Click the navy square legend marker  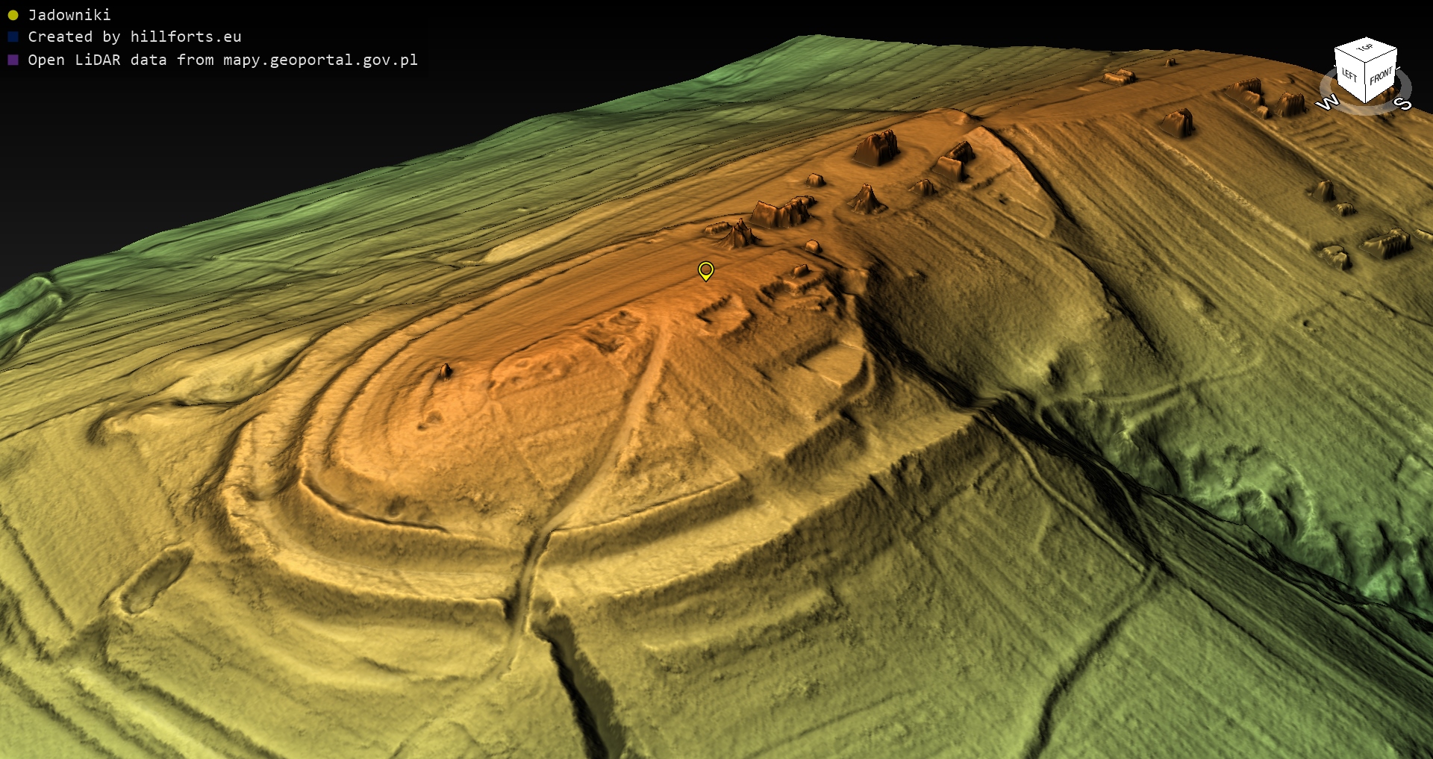(13, 37)
